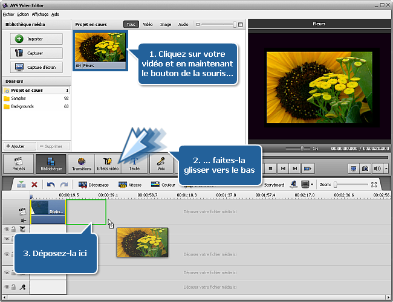Click the Capture d'écran button

(x=36, y=67)
